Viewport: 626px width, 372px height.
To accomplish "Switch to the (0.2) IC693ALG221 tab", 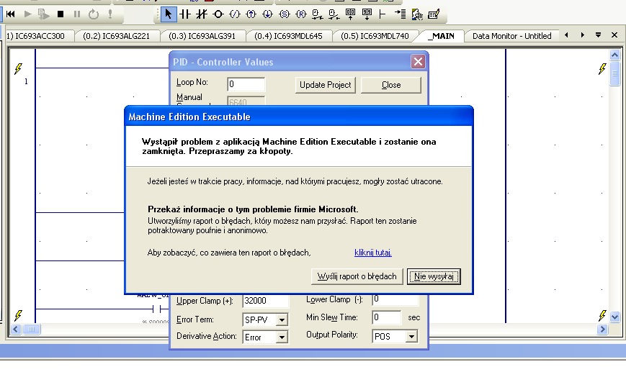I will (116, 36).
